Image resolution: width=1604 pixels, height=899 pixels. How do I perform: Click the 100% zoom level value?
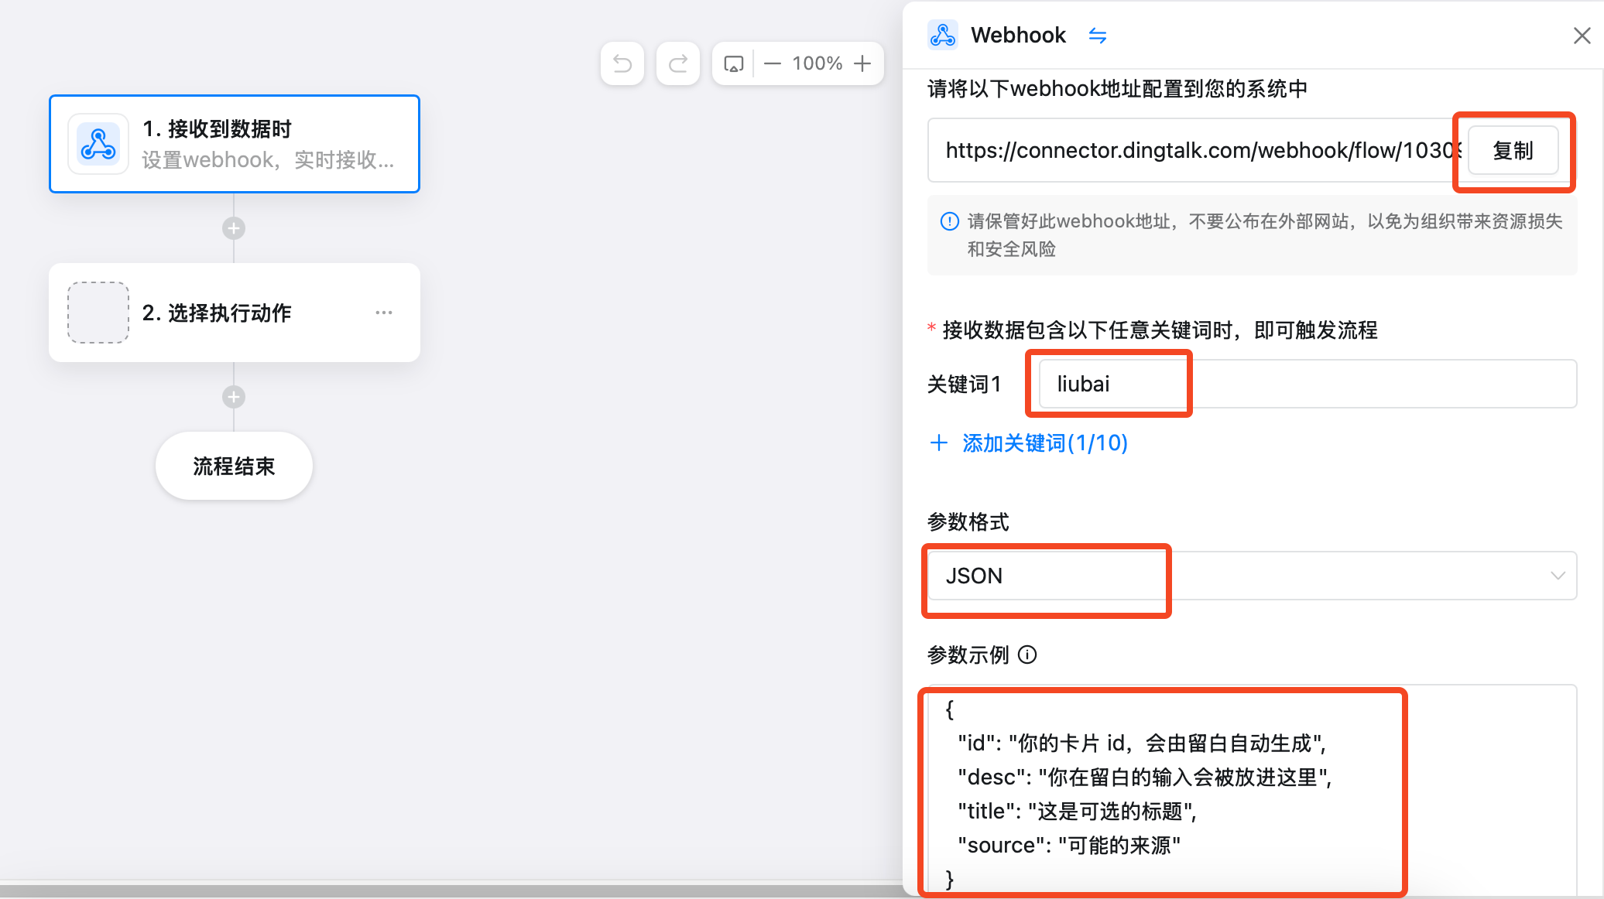click(x=817, y=63)
